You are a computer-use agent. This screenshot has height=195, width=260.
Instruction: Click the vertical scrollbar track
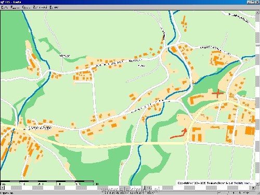click(x=257, y=98)
